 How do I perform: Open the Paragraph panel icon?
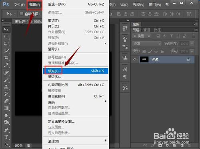pyautogui.click(x=125, y=77)
